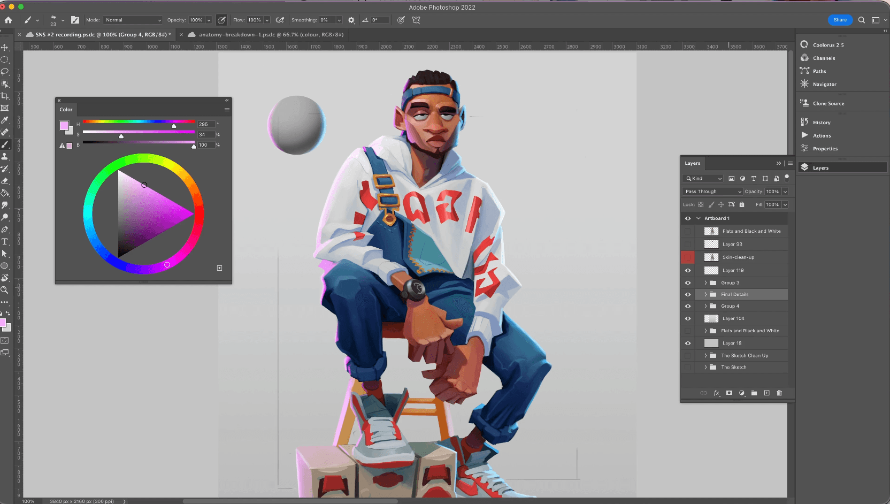
Task: Open the fx layer style menu
Action: (717, 393)
